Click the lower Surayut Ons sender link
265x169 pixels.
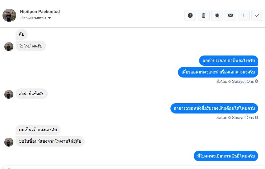click(243, 118)
